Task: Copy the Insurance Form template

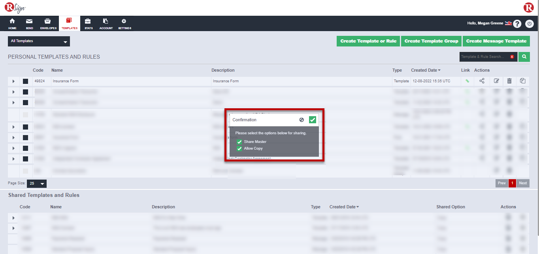Action: click(522, 81)
